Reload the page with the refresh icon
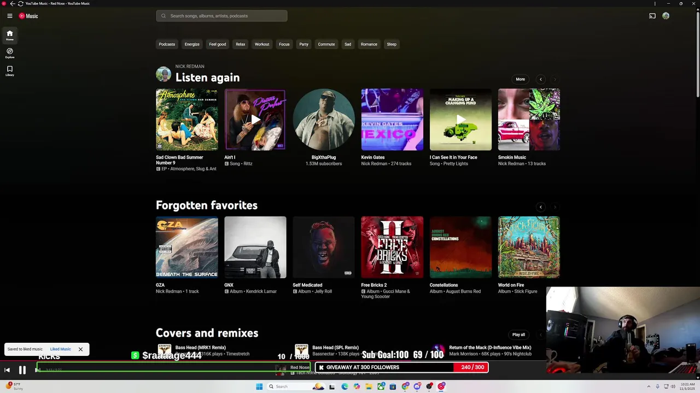This screenshot has width=700, height=393. click(20, 3)
